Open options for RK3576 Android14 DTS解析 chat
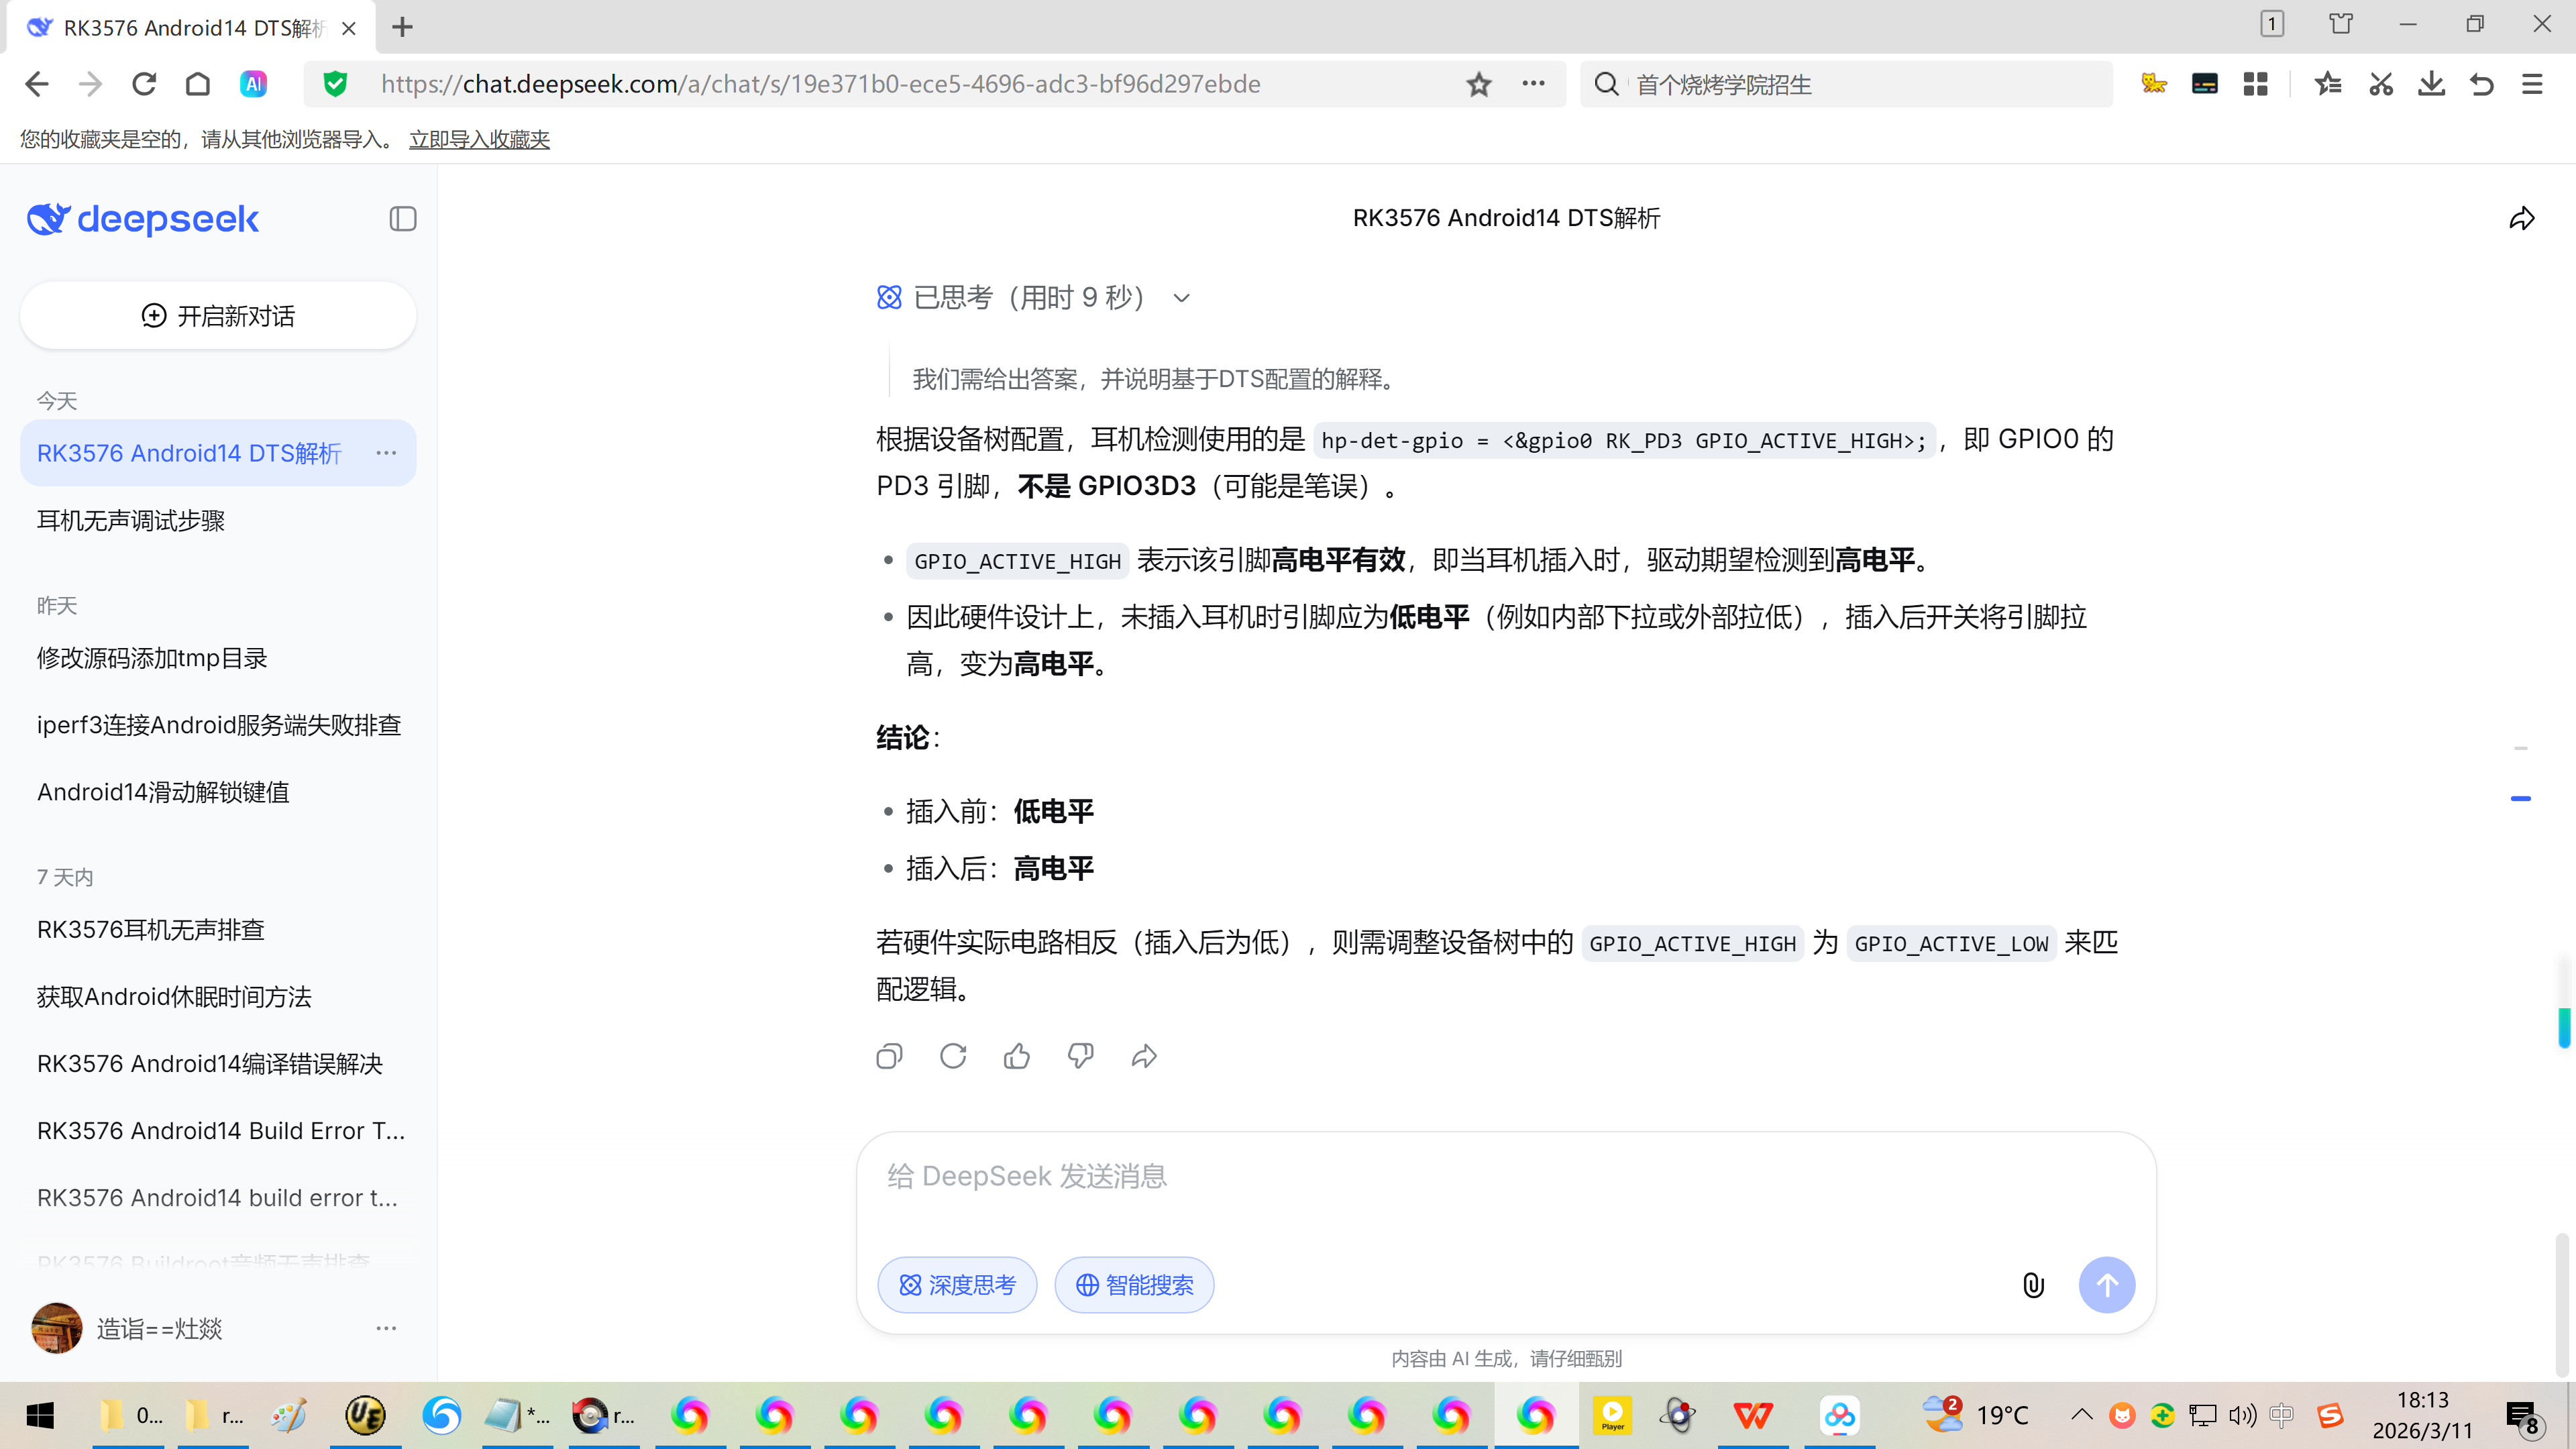The width and height of the screenshot is (2576, 1449). 386,453
